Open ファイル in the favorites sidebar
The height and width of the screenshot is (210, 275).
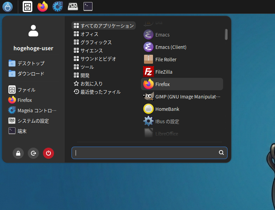pos(22,90)
